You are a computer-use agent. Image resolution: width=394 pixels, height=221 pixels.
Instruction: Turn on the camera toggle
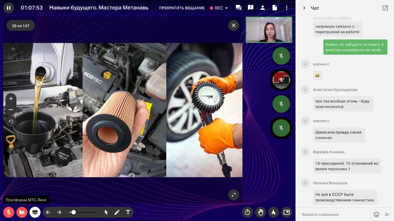22,212
